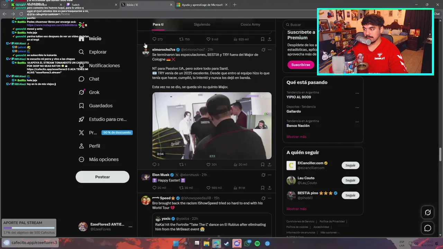Image resolution: width=443 pixels, height=249 pixels.
Task: Open Política de Privacidad footer link
Action: [332, 221]
